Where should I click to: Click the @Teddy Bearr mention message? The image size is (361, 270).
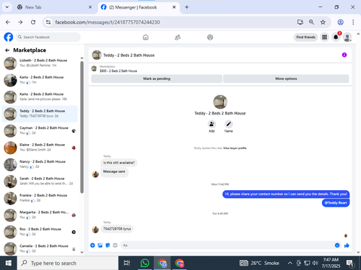tap(336, 203)
